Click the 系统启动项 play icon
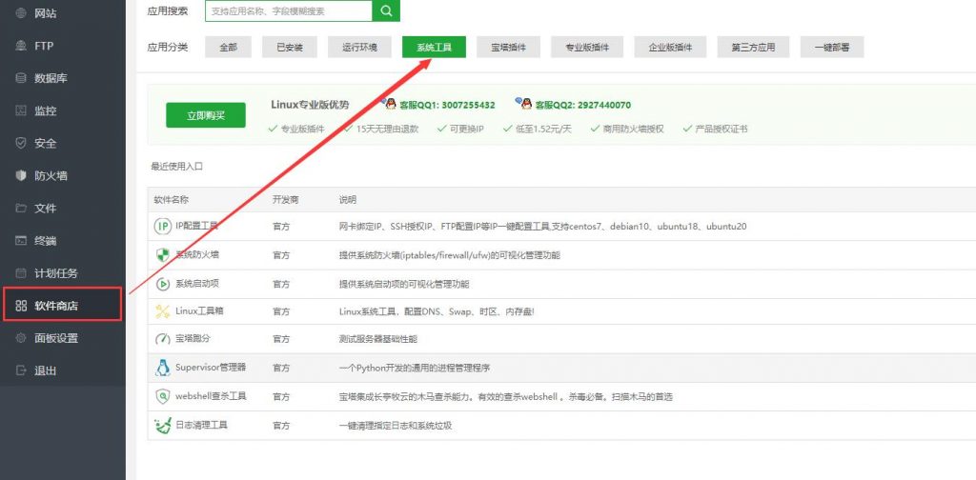 162,284
